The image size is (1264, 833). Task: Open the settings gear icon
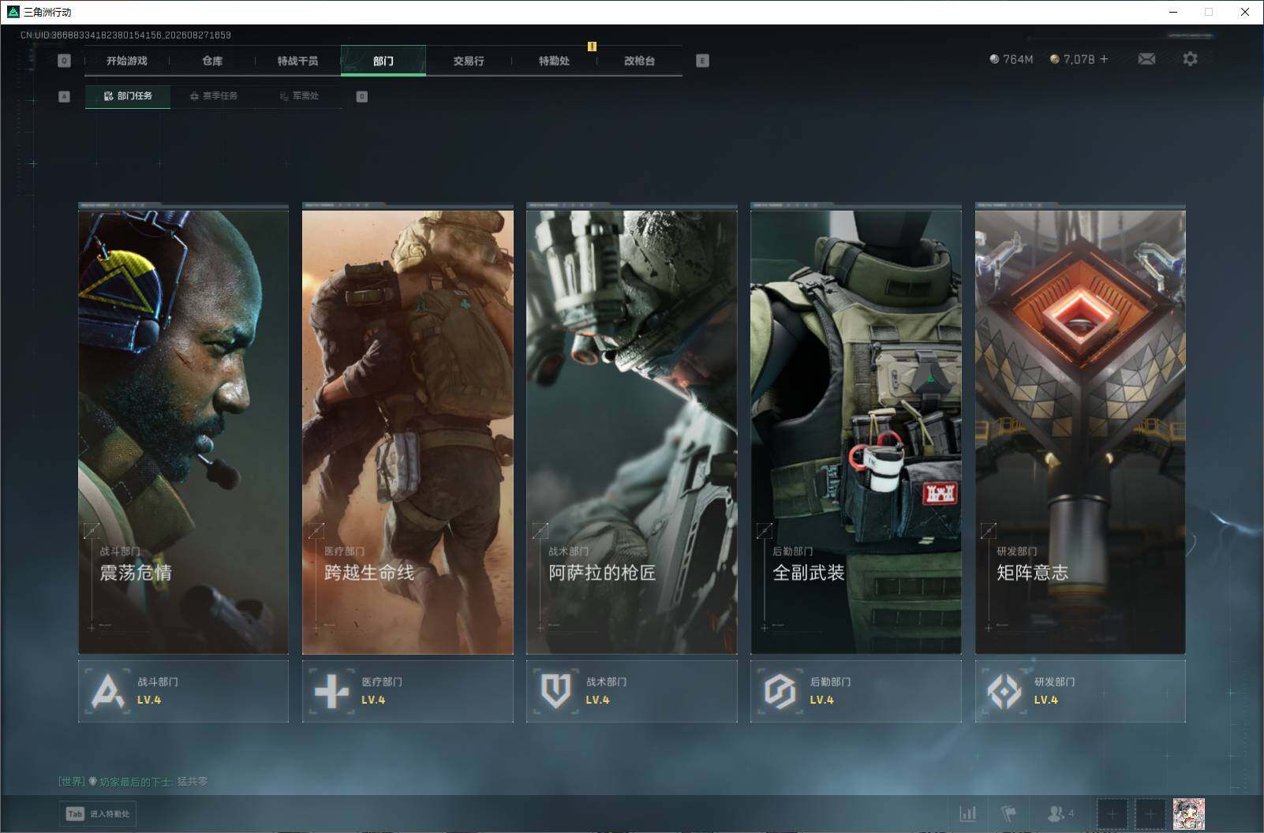[1190, 59]
